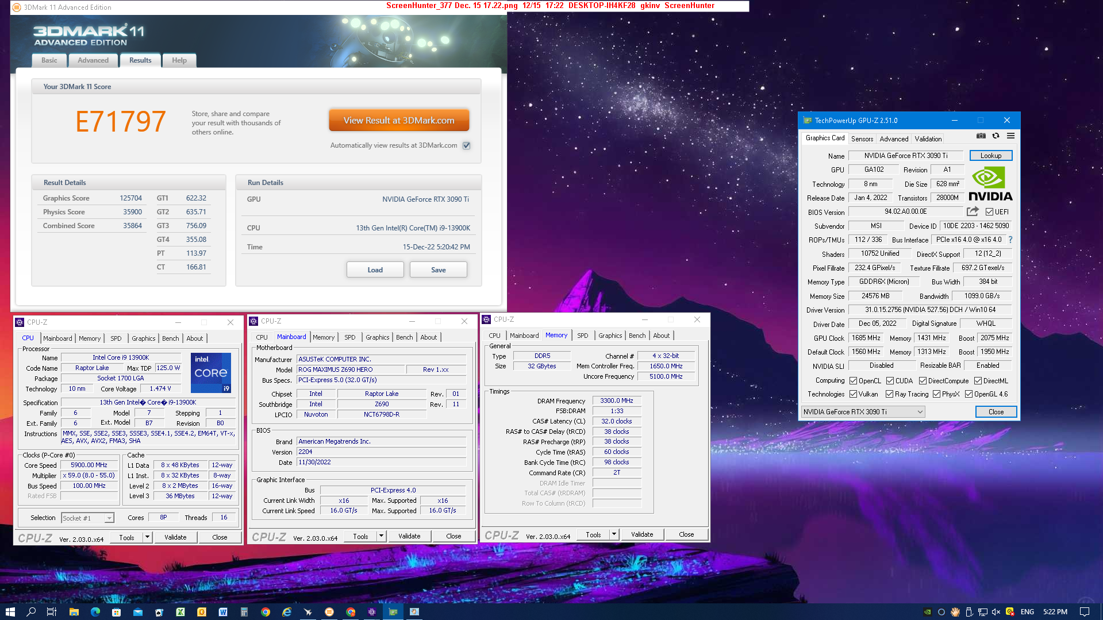
Task: Open Internet Explorer from taskbar
Action: click(x=287, y=611)
